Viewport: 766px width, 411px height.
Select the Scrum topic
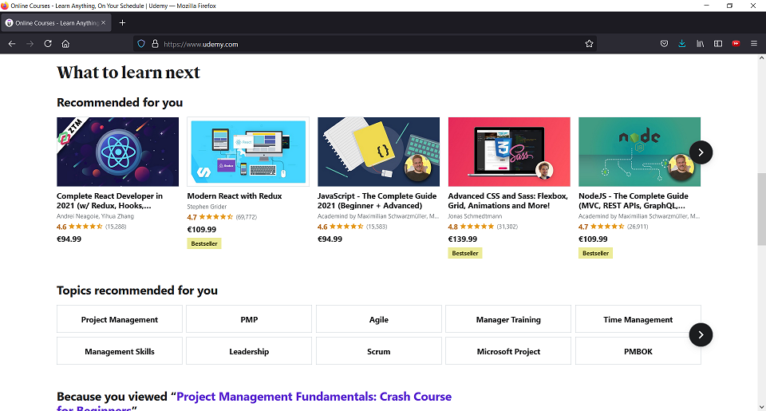tap(378, 351)
